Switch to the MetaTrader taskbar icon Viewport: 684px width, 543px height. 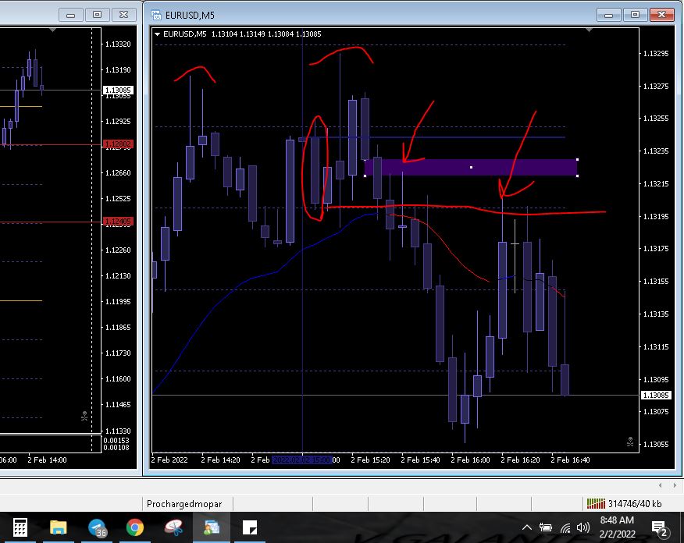[212, 527]
